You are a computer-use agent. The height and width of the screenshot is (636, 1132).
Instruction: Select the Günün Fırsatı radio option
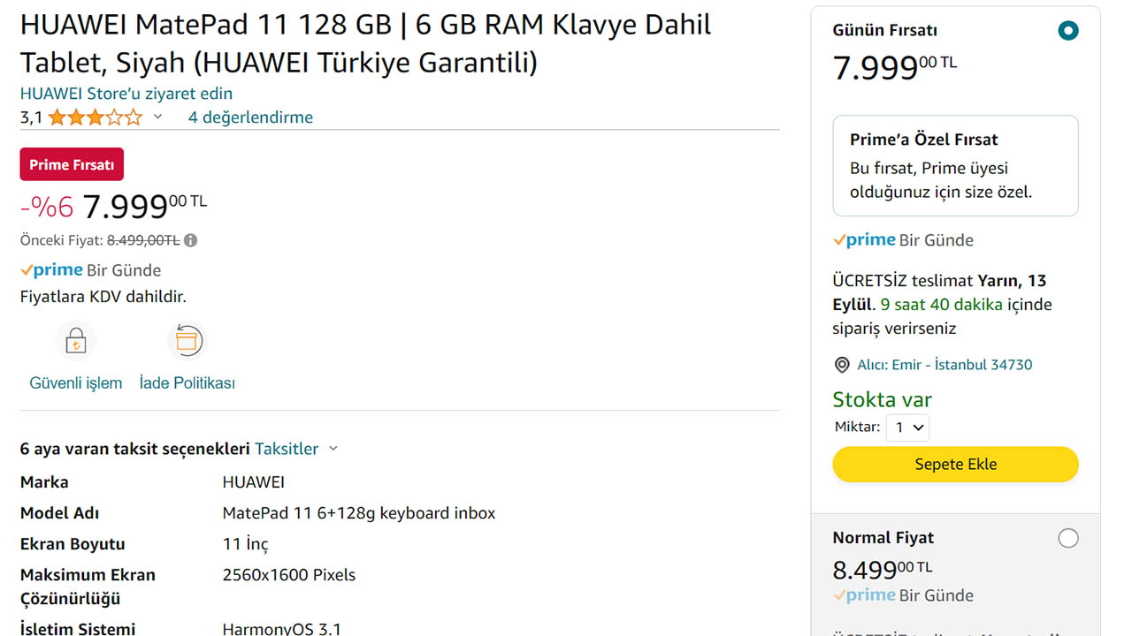click(x=1068, y=31)
